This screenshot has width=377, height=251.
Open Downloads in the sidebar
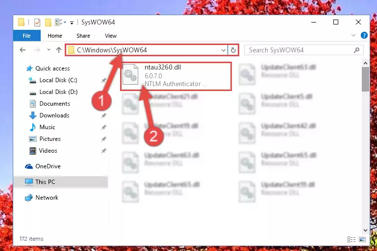coord(54,115)
